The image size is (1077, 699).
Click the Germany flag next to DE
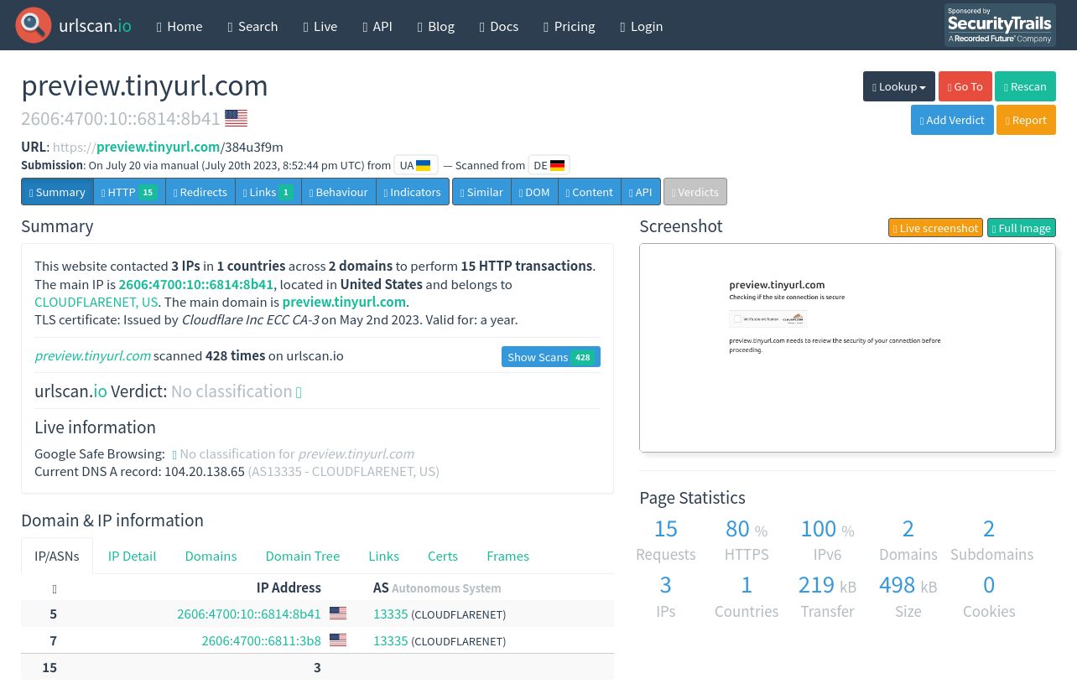[x=557, y=165]
